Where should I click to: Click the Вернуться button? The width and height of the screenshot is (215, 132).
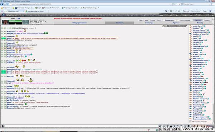coord(207,20)
